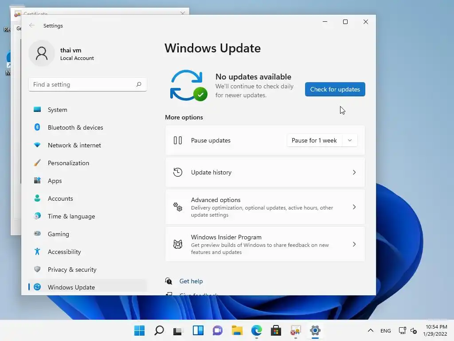Open Chat from the taskbar
This screenshot has width=454, height=341.
click(x=217, y=330)
